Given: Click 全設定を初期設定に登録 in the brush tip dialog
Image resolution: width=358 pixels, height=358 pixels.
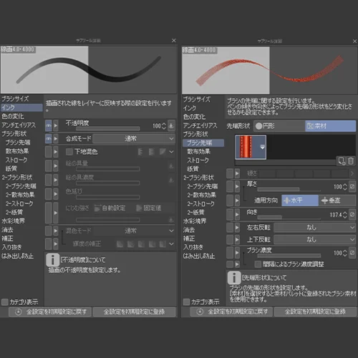Looking at the screenshot, I should [315, 311].
